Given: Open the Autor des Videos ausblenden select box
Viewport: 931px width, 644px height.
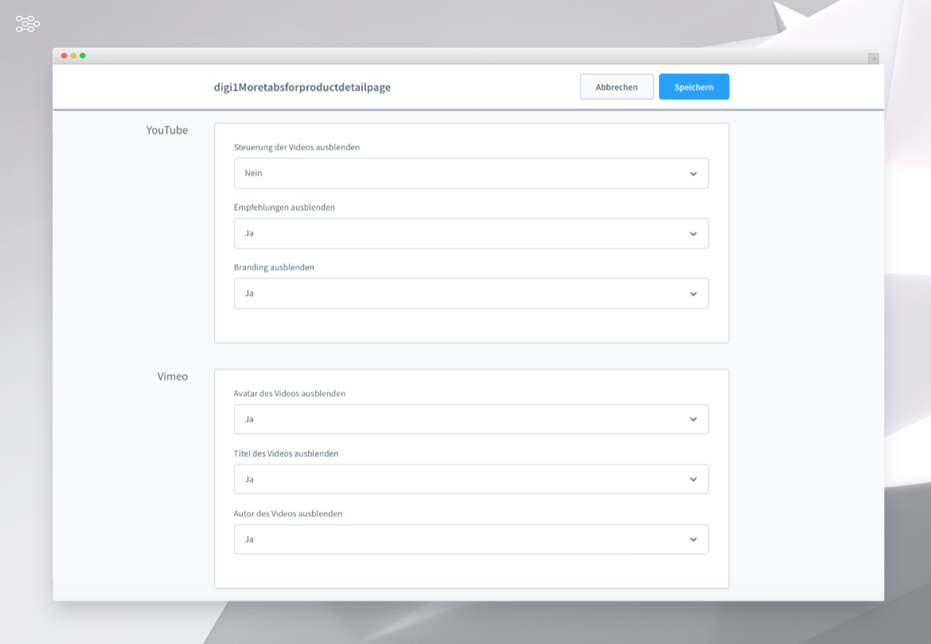Looking at the screenshot, I should (470, 539).
